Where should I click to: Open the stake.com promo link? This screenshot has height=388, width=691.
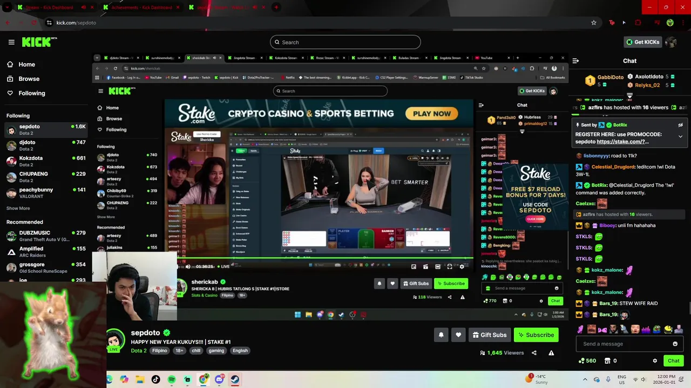[622, 142]
